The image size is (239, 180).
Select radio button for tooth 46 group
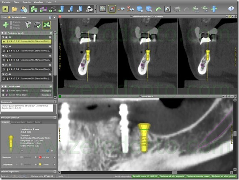pyautogui.click(x=6, y=74)
